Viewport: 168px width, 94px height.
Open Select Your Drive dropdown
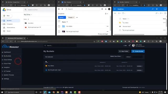click(133, 57)
